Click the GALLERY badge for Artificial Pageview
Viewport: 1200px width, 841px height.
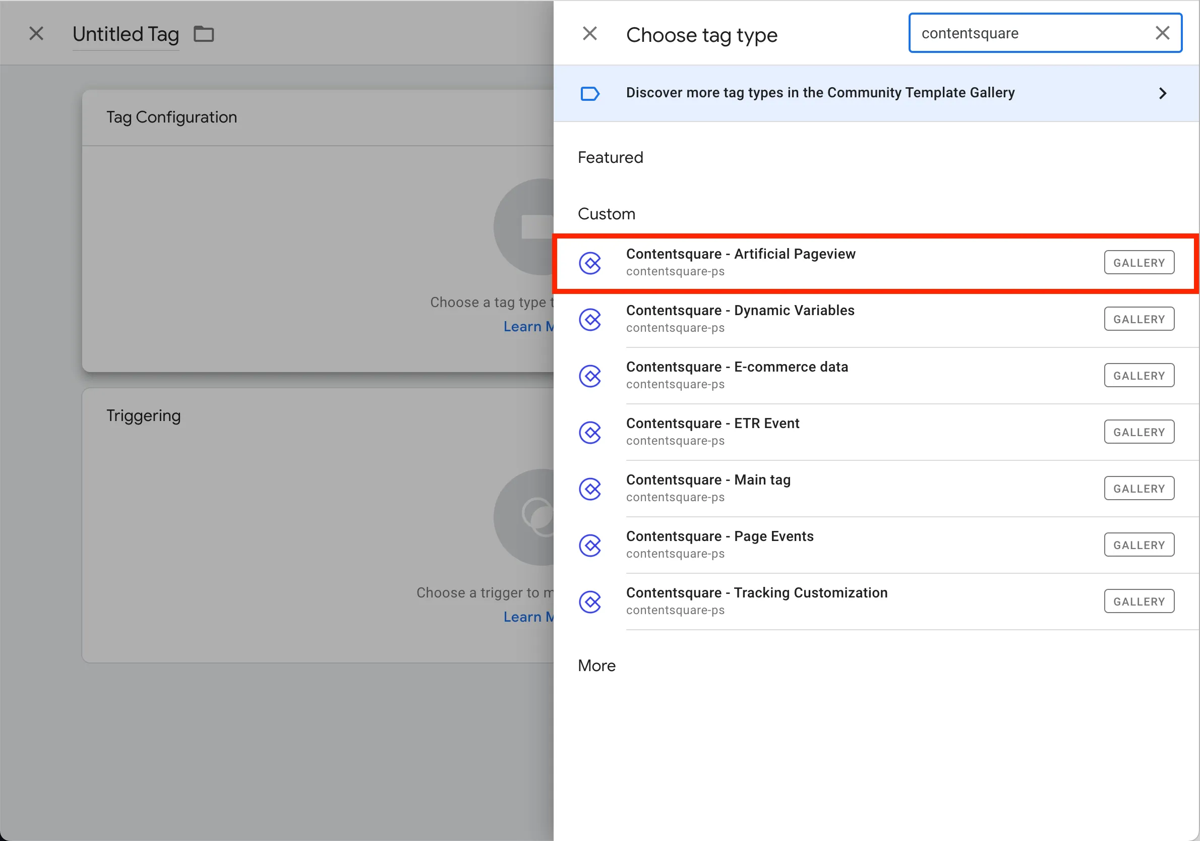[x=1138, y=263]
